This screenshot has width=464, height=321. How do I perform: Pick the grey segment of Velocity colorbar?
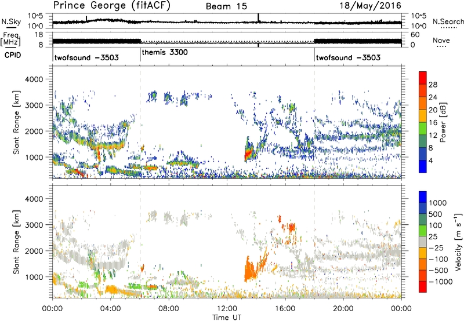pos(423,242)
